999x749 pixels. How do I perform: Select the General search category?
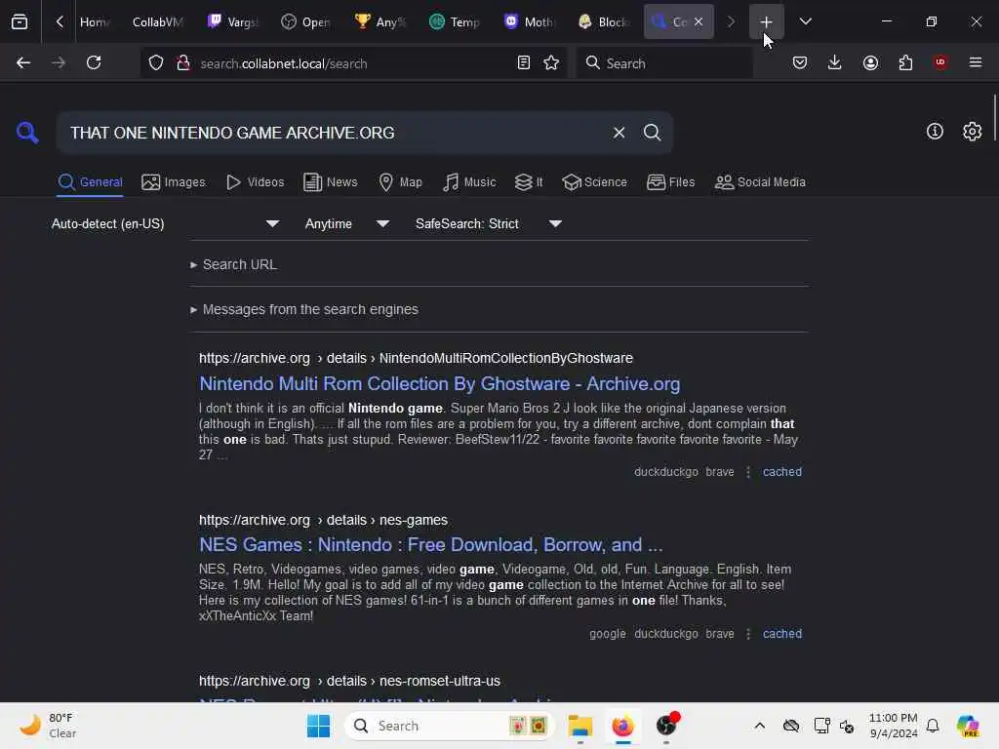90,182
